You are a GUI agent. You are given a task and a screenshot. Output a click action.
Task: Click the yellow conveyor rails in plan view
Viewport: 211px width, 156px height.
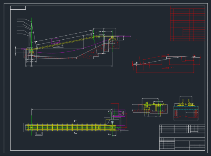point(71,127)
